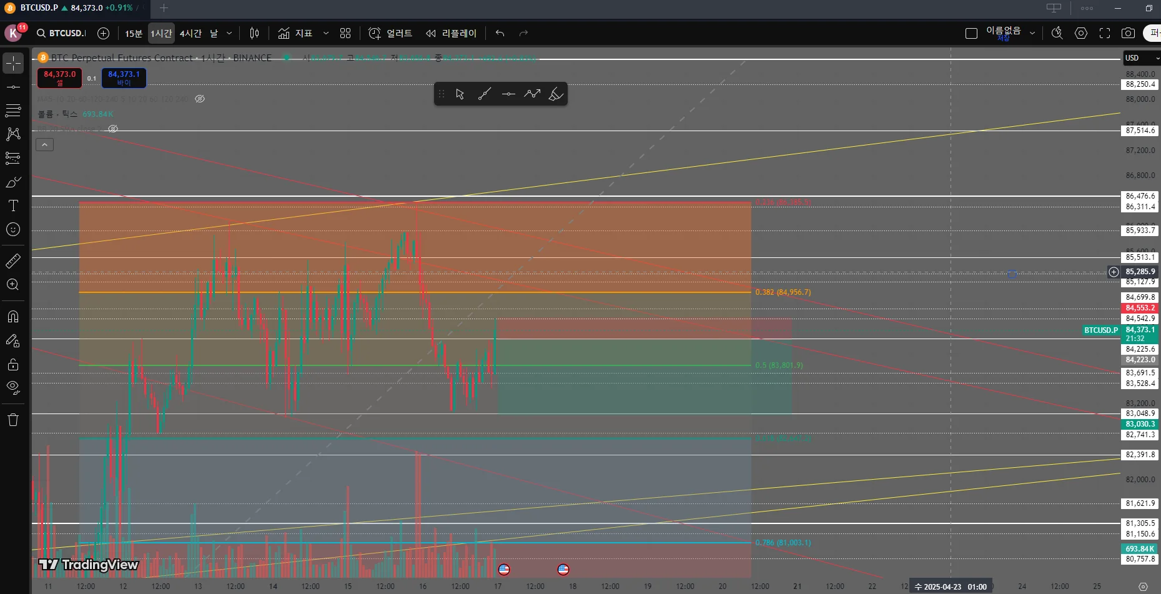Redo the last chart action
Screen dimensions: 1161x594
click(x=523, y=33)
